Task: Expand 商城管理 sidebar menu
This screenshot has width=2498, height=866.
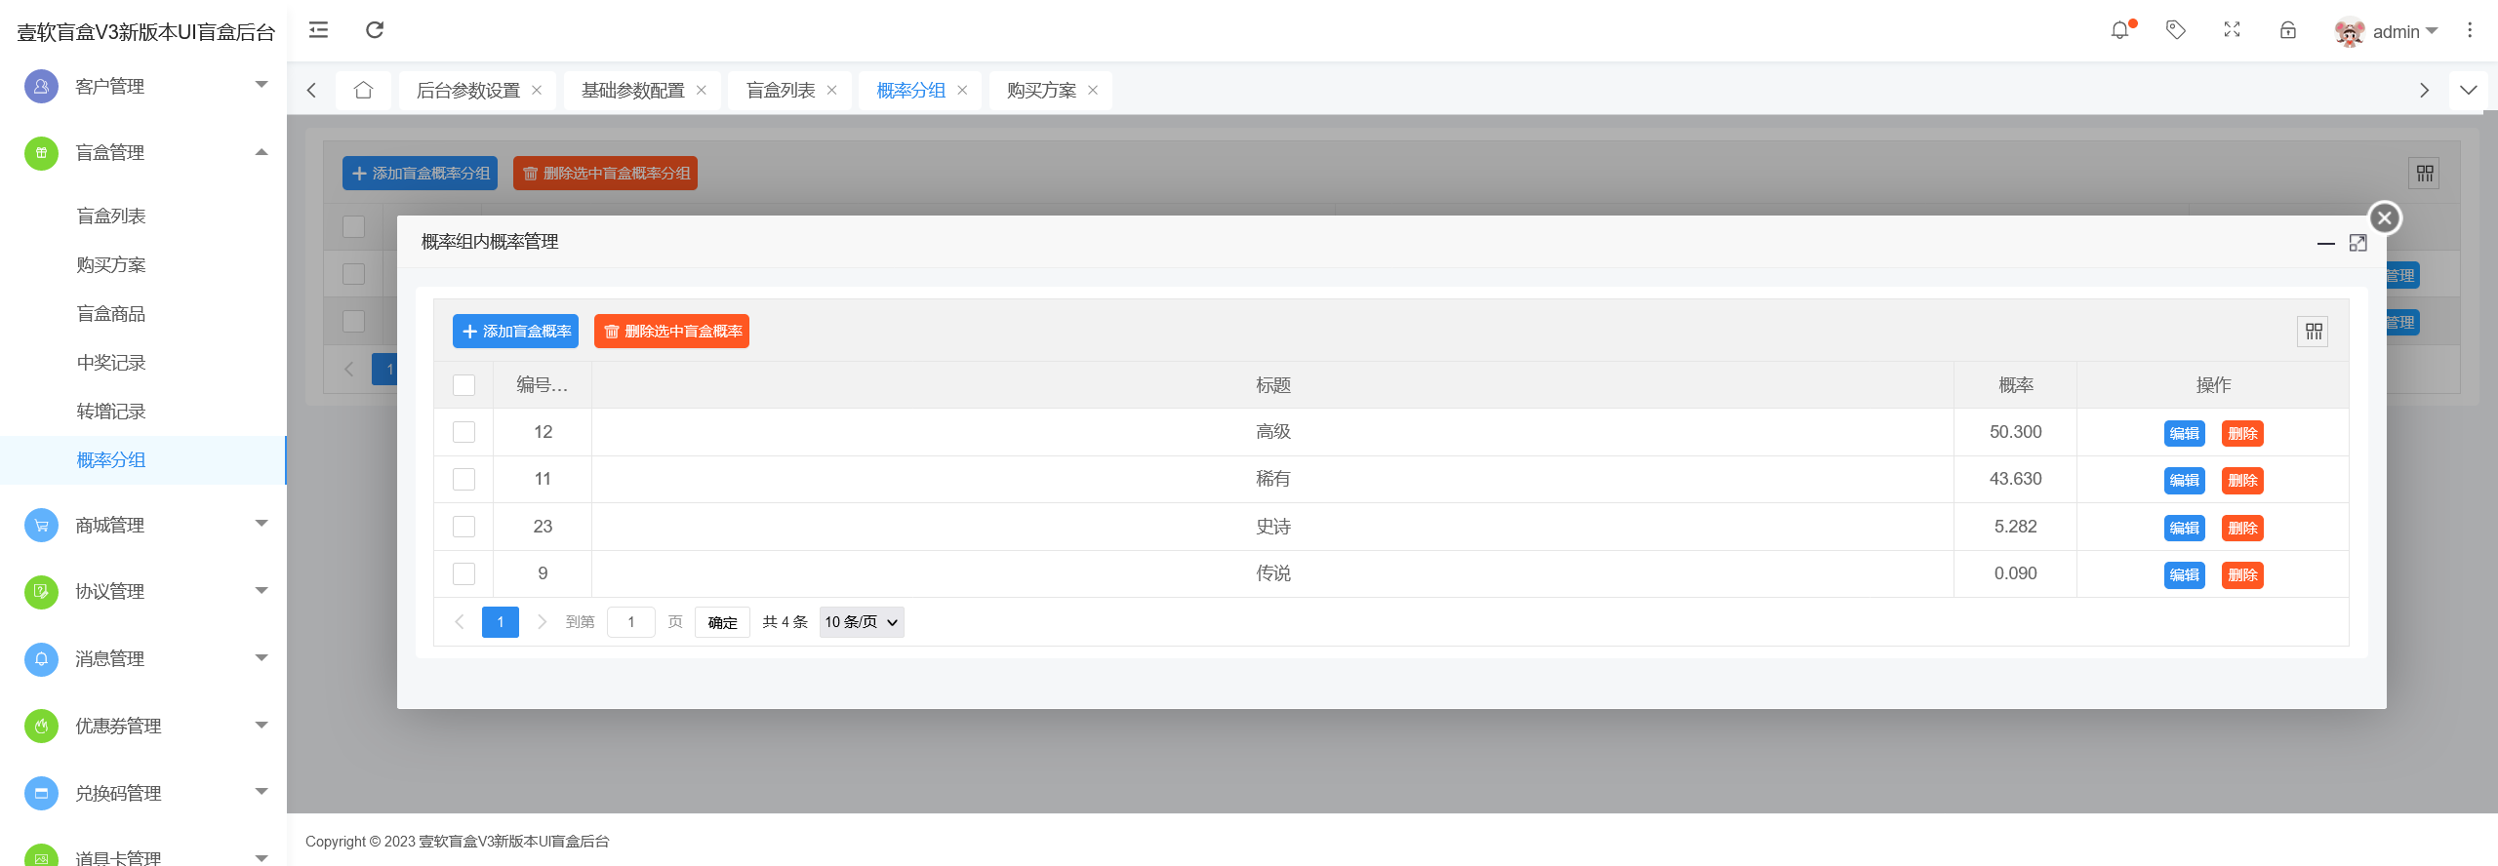Action: [x=143, y=526]
